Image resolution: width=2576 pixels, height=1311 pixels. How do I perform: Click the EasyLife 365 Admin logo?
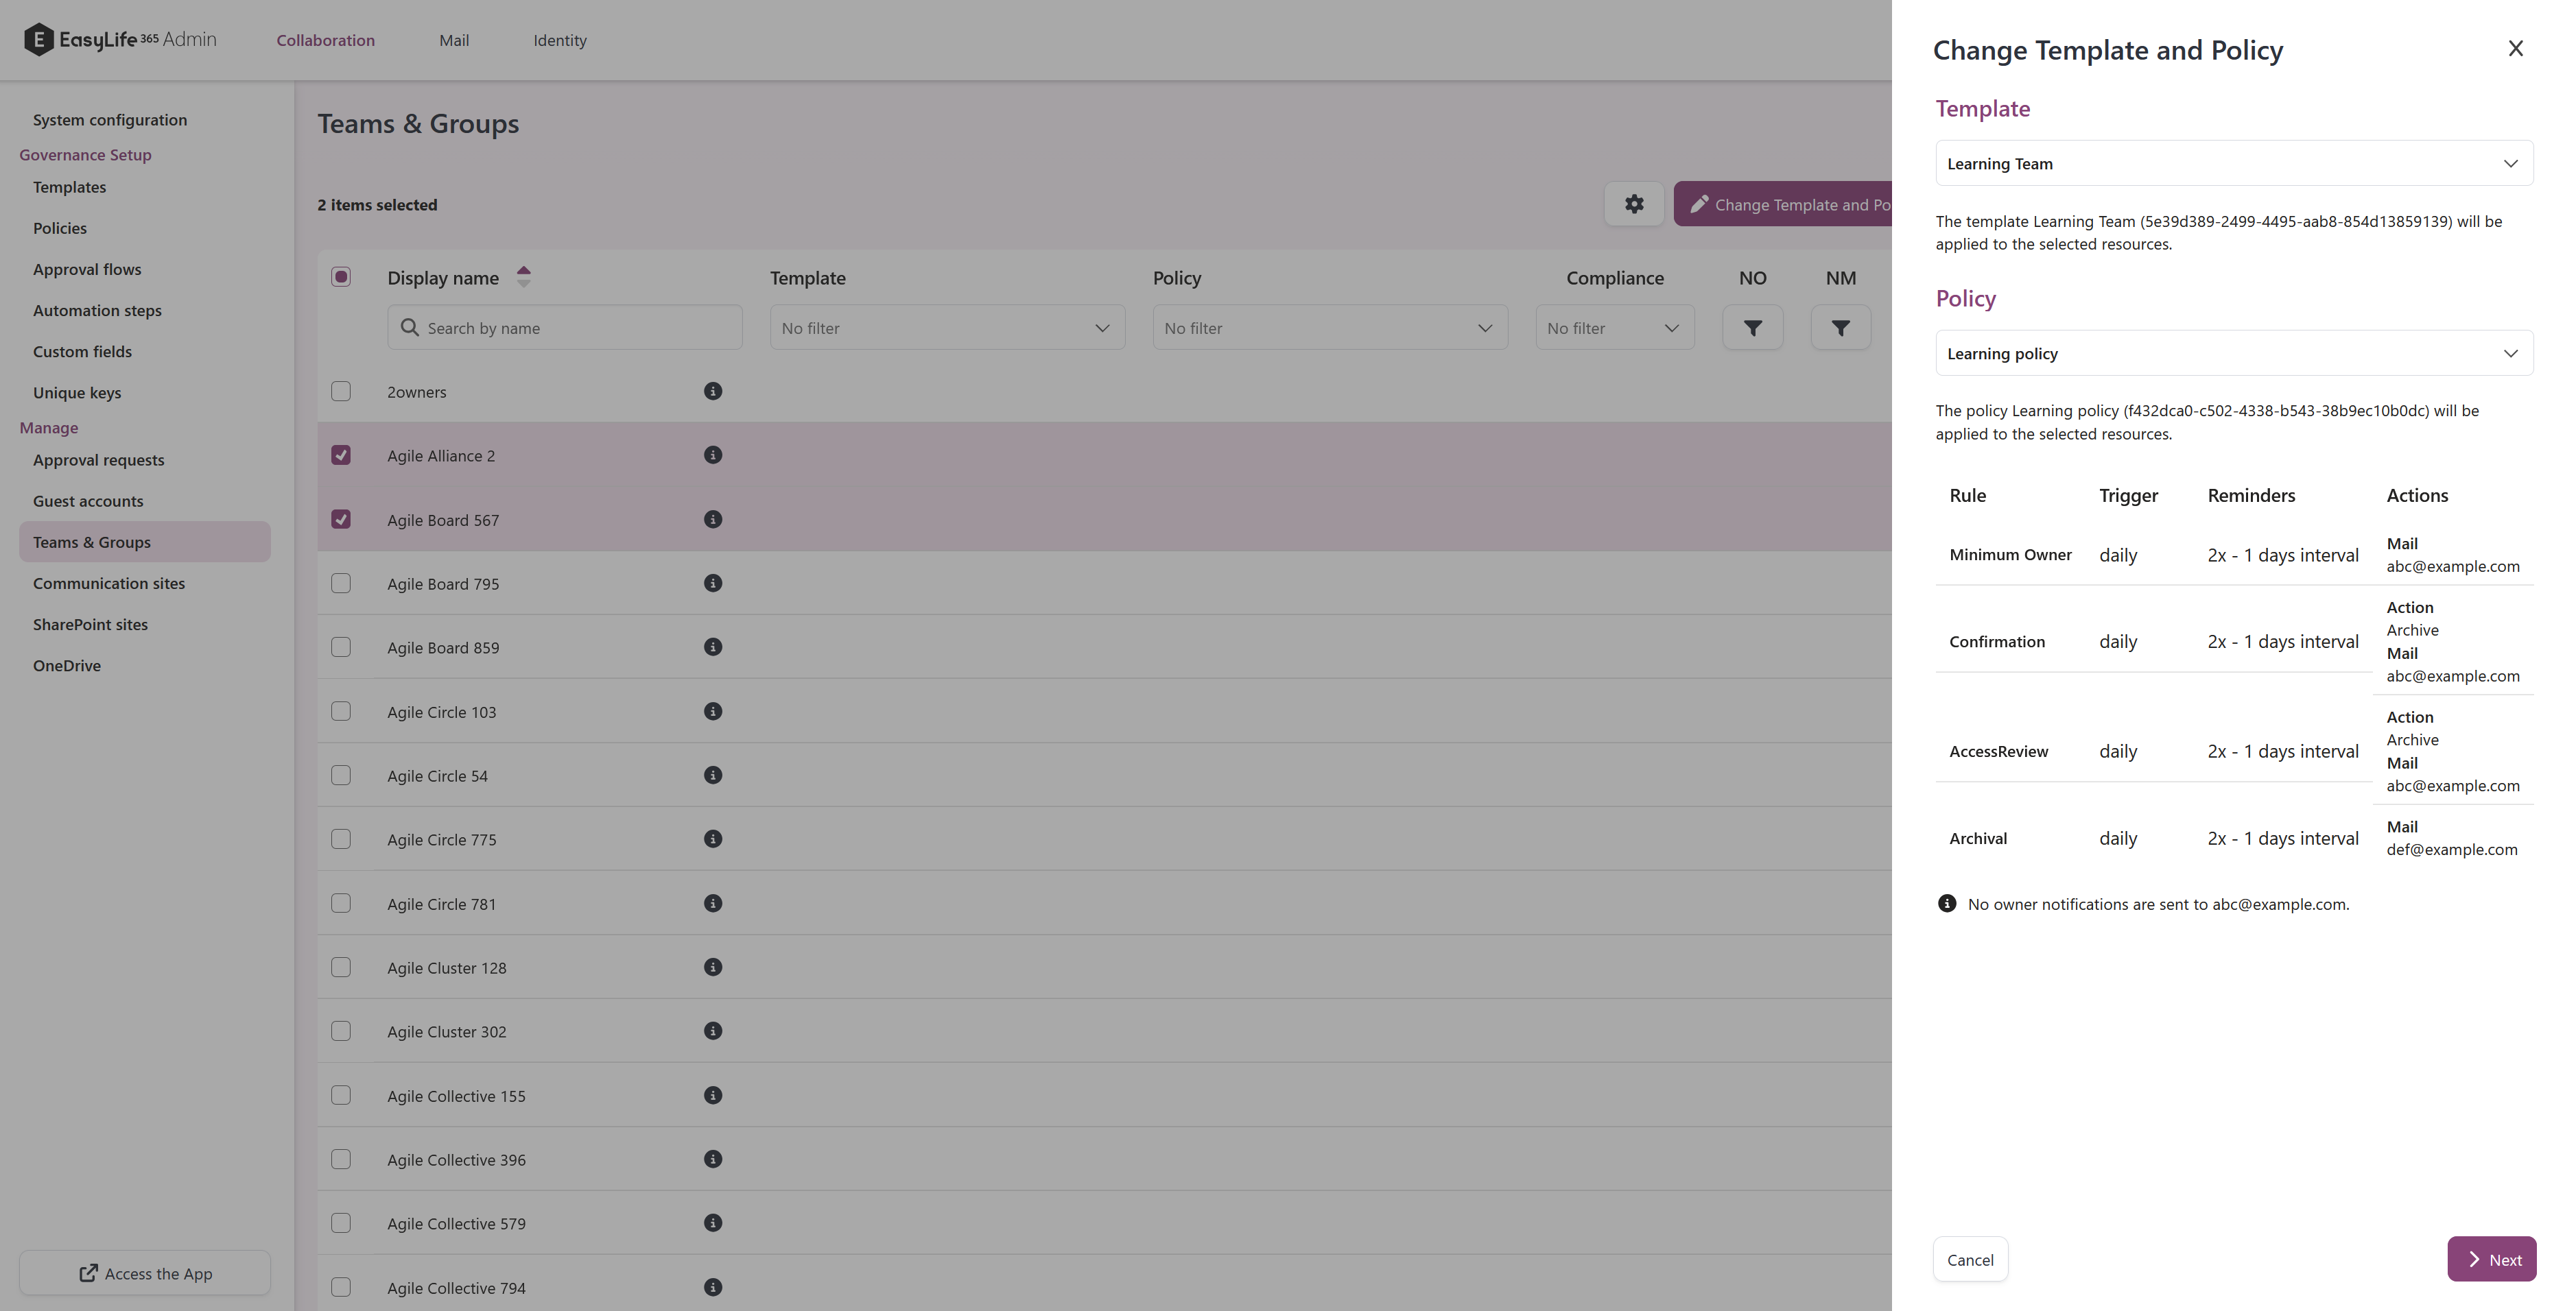[120, 40]
